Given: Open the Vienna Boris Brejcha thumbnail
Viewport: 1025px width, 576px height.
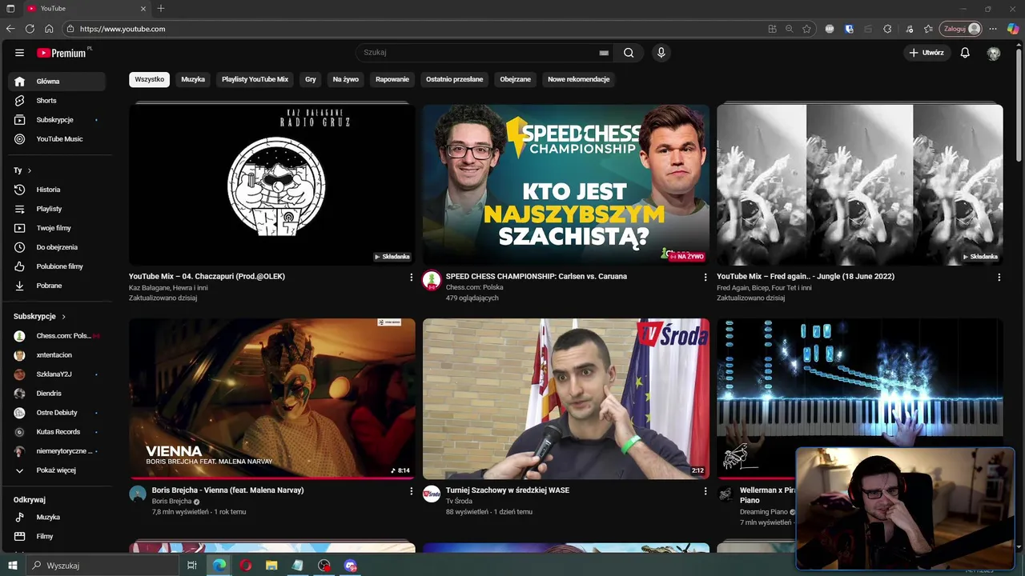Looking at the screenshot, I should pyautogui.click(x=272, y=398).
